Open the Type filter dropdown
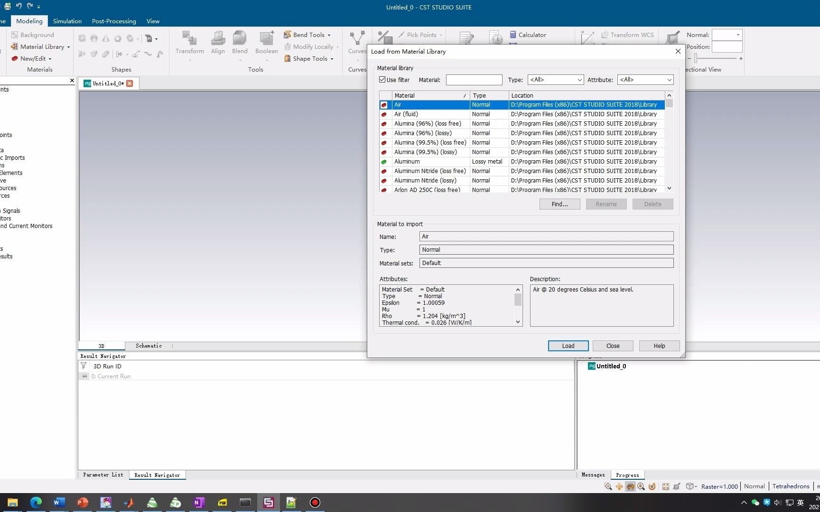The height and width of the screenshot is (512, 820). [x=556, y=80]
